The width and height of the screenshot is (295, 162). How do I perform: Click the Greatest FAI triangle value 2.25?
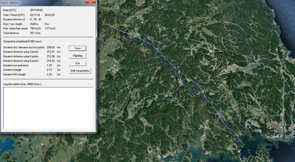(x=49, y=74)
